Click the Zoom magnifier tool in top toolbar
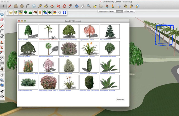179x116 pixels. pos(89,5)
